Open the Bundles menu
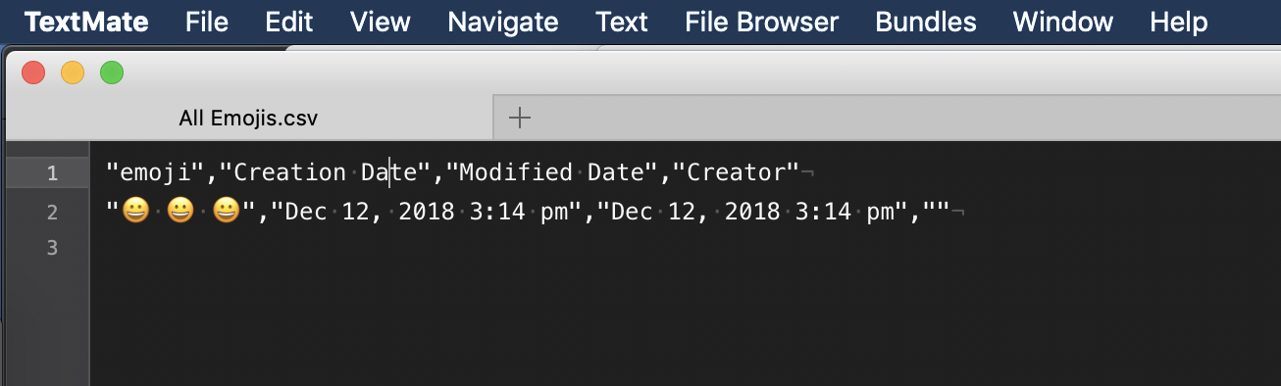 926,22
